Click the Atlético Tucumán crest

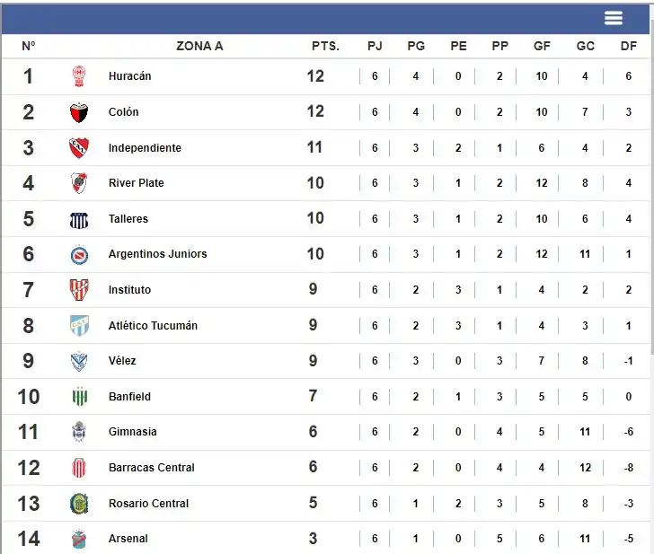coord(79,325)
